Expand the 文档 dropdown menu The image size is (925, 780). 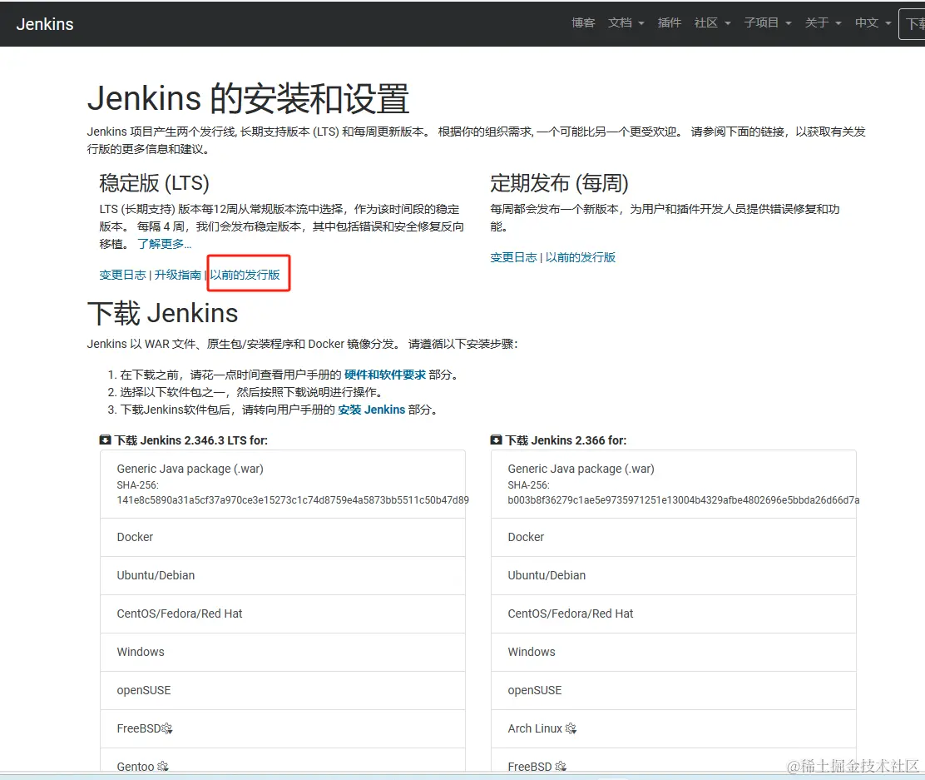[626, 23]
